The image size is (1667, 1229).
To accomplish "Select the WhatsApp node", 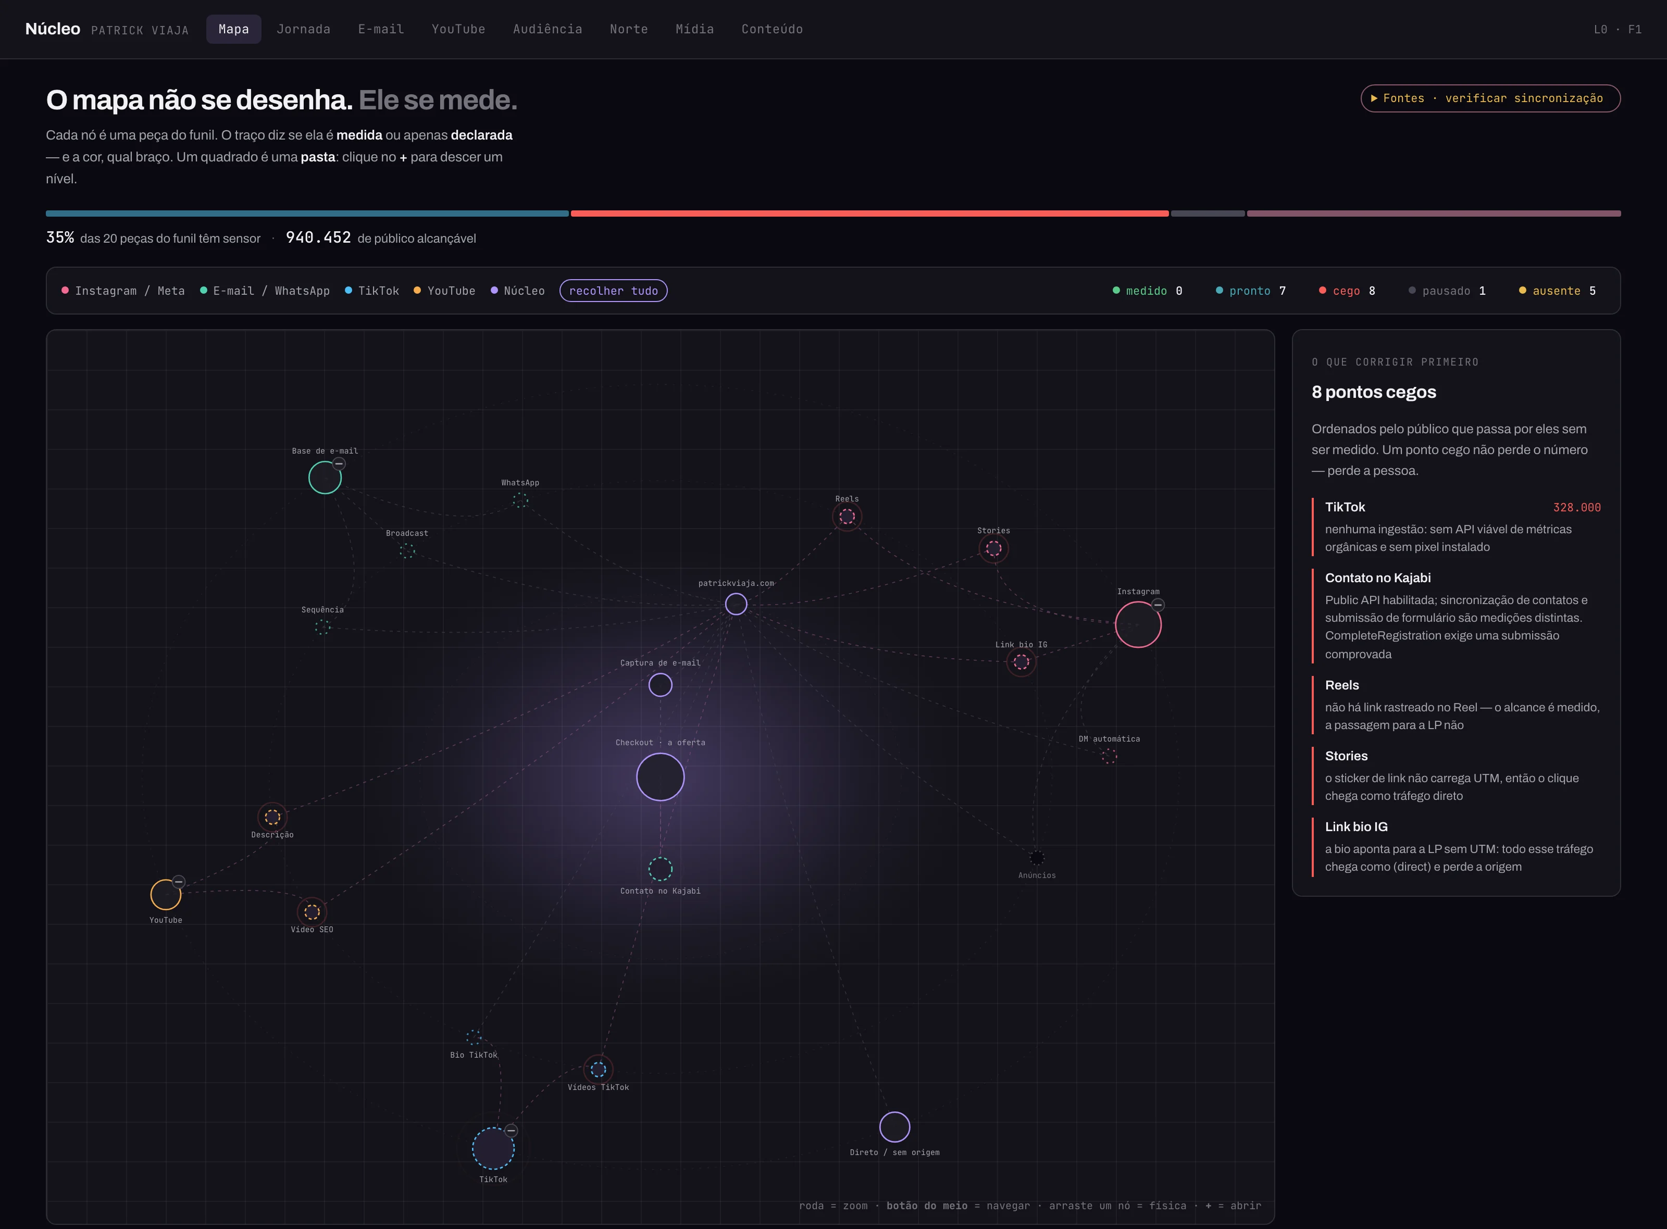I will 520,500.
